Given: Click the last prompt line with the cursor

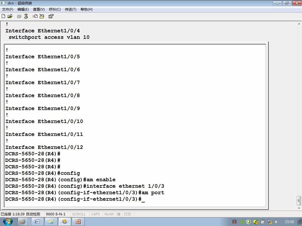Looking at the screenshot, I should click(x=75, y=199).
